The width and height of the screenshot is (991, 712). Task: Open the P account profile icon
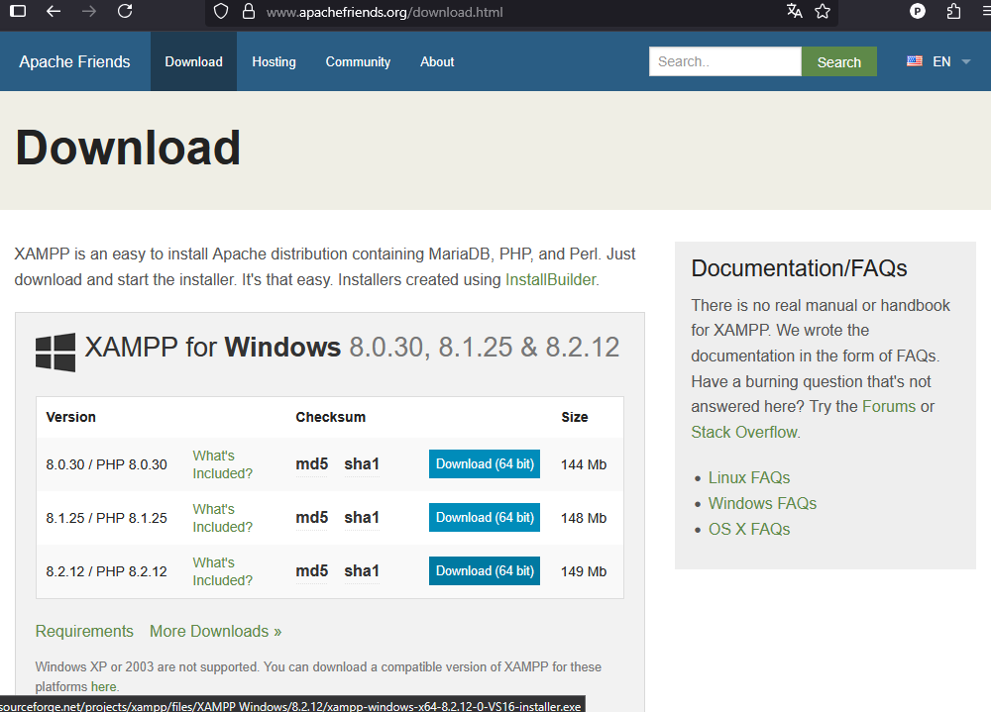917,11
